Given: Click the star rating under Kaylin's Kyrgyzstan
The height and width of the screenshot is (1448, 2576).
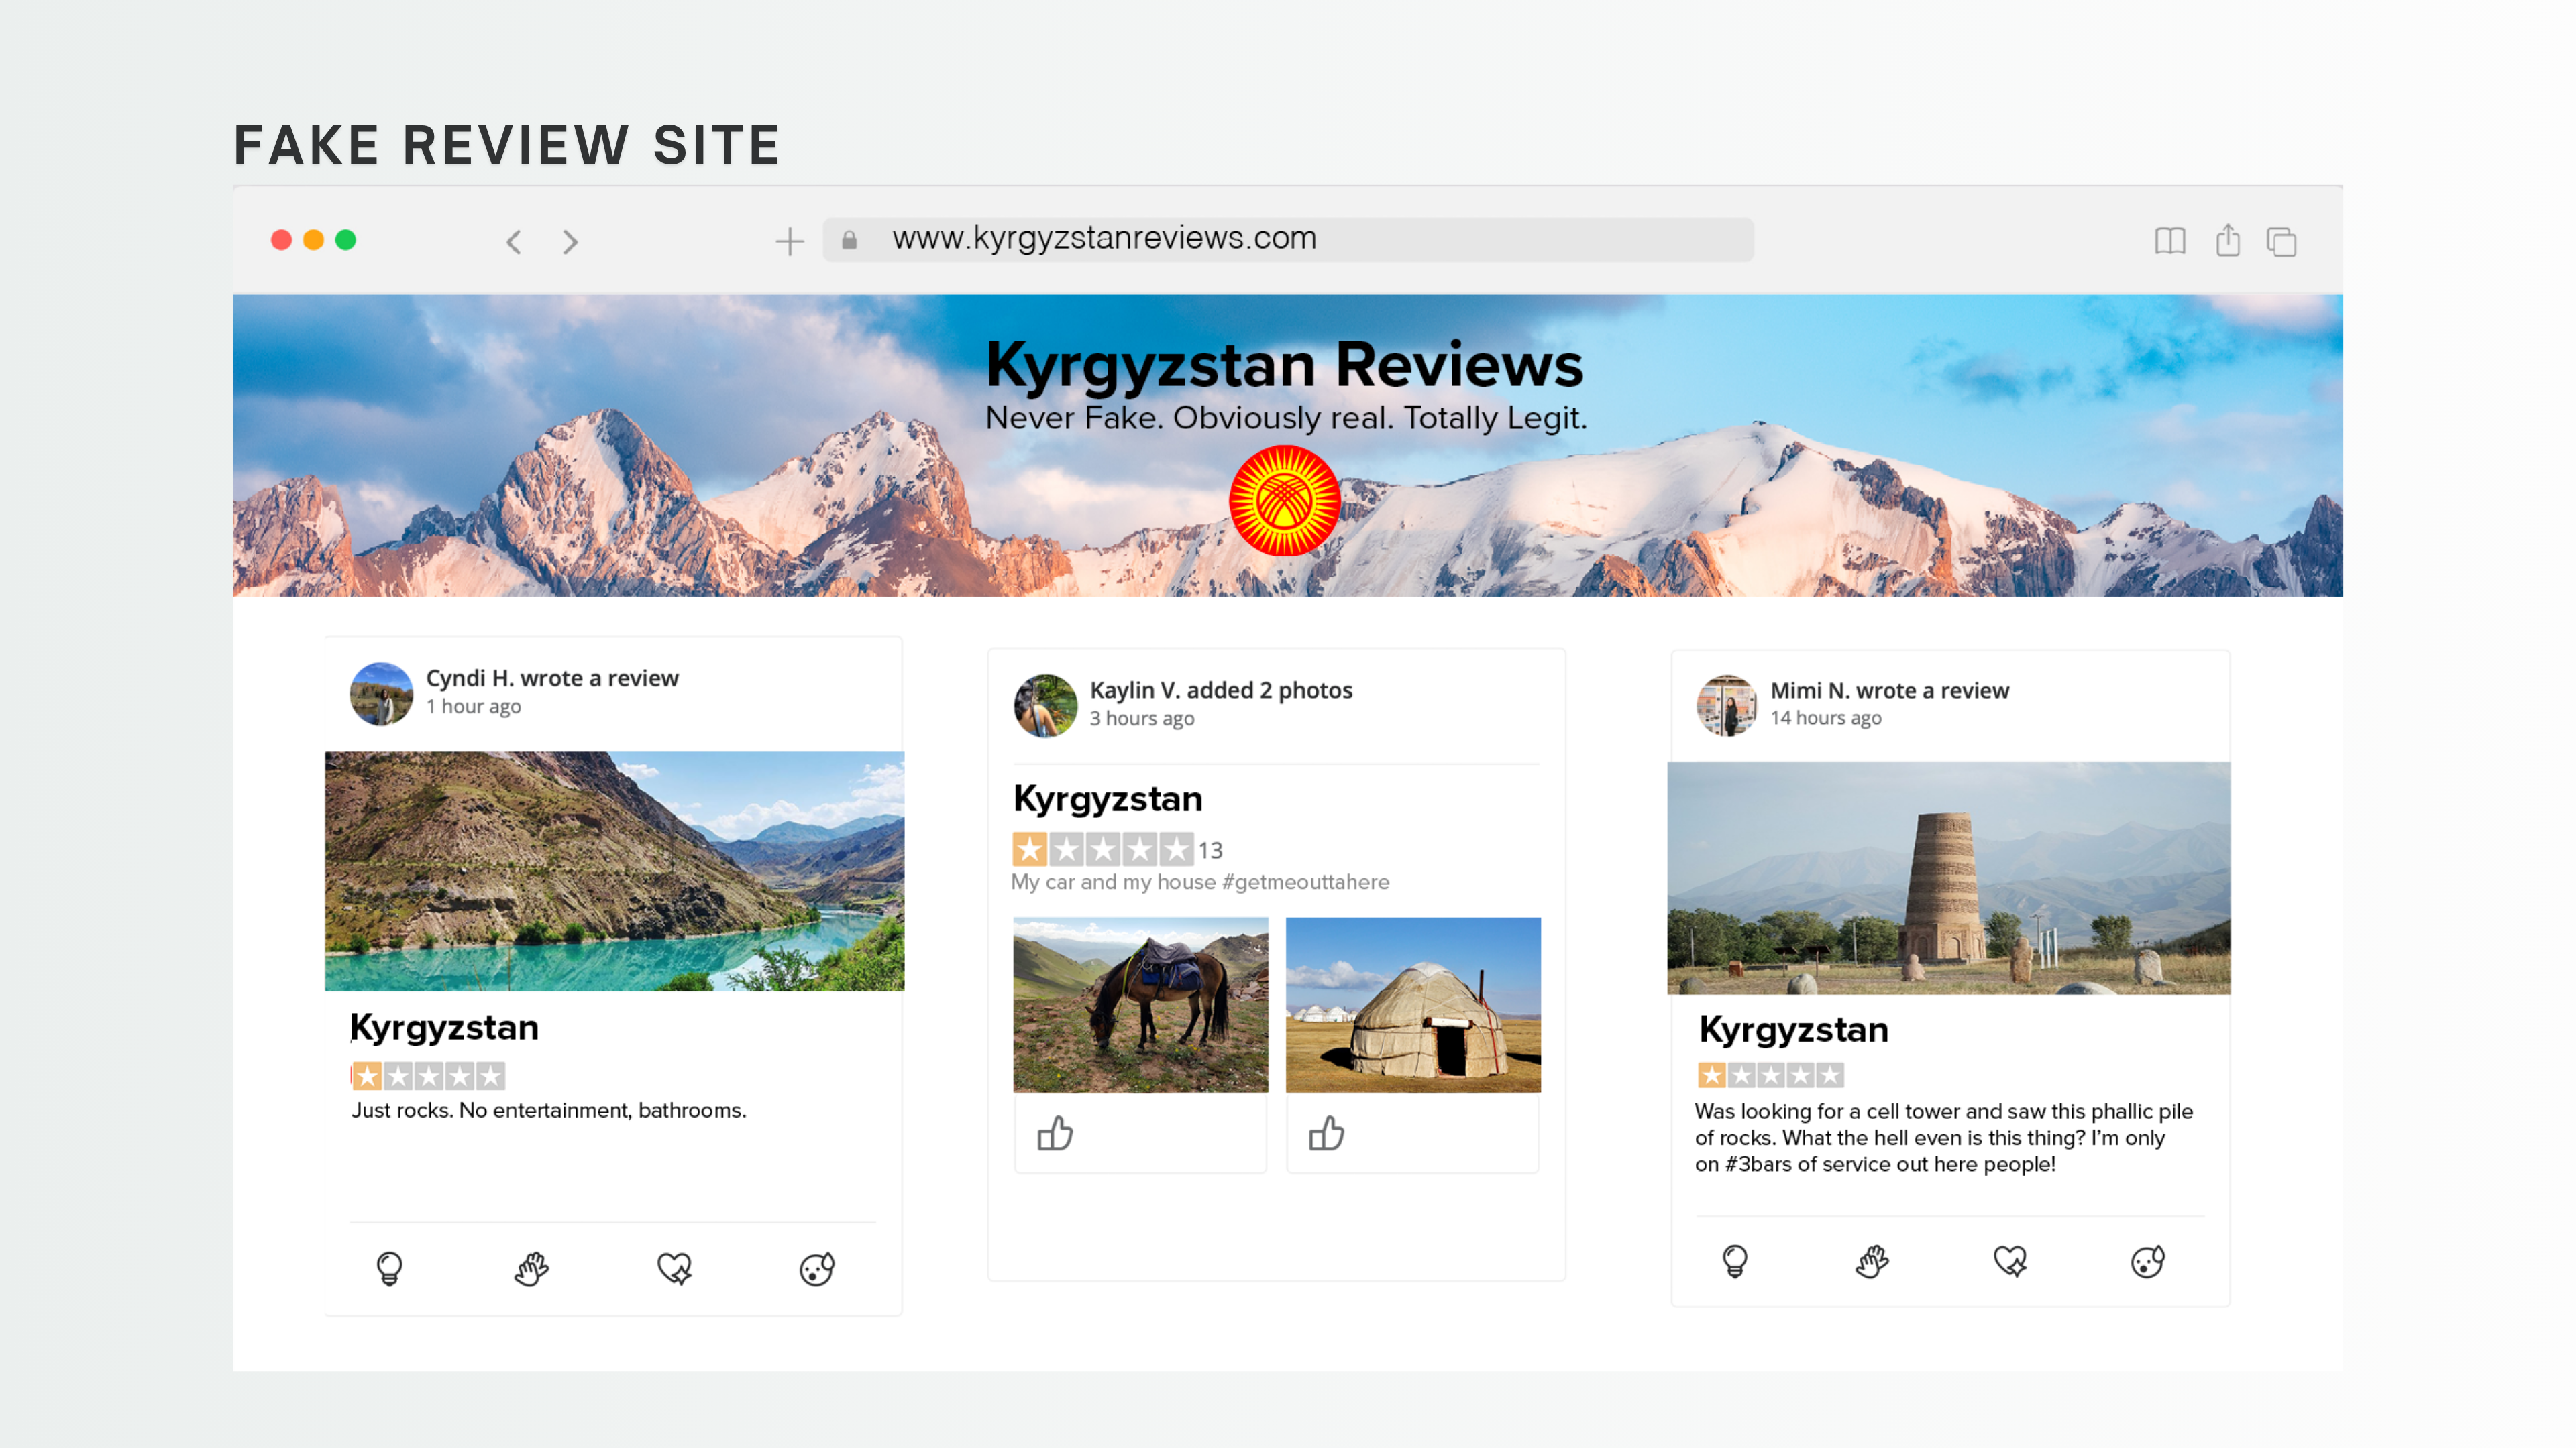Looking at the screenshot, I should 1102,849.
